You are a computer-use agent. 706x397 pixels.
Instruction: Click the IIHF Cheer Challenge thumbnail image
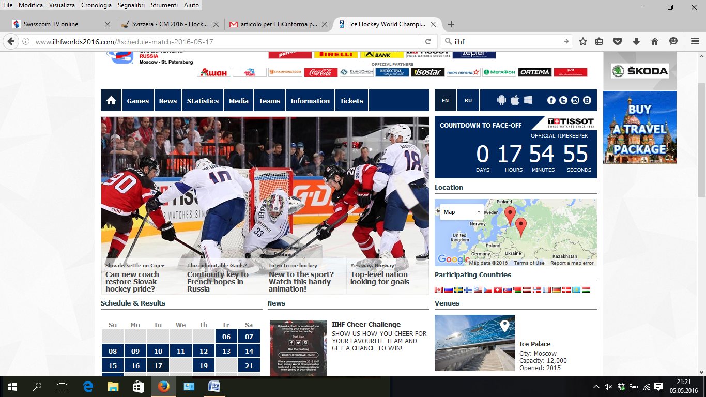(298, 348)
